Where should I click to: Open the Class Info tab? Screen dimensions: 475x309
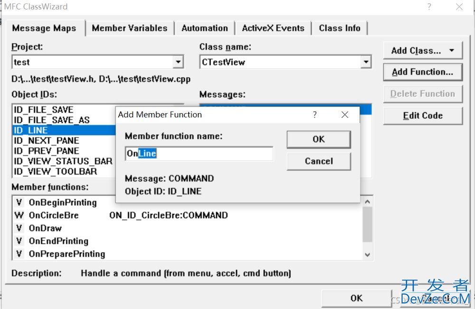click(x=340, y=28)
